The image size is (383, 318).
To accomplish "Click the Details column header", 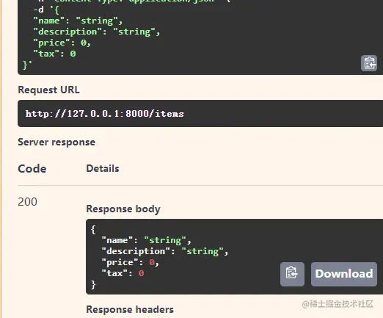I will pyautogui.click(x=103, y=168).
